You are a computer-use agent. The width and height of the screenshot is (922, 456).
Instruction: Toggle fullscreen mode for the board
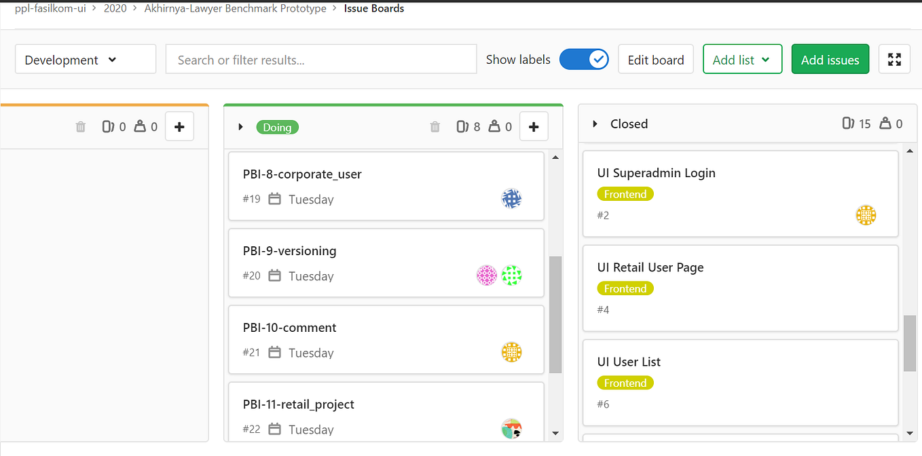coord(894,59)
